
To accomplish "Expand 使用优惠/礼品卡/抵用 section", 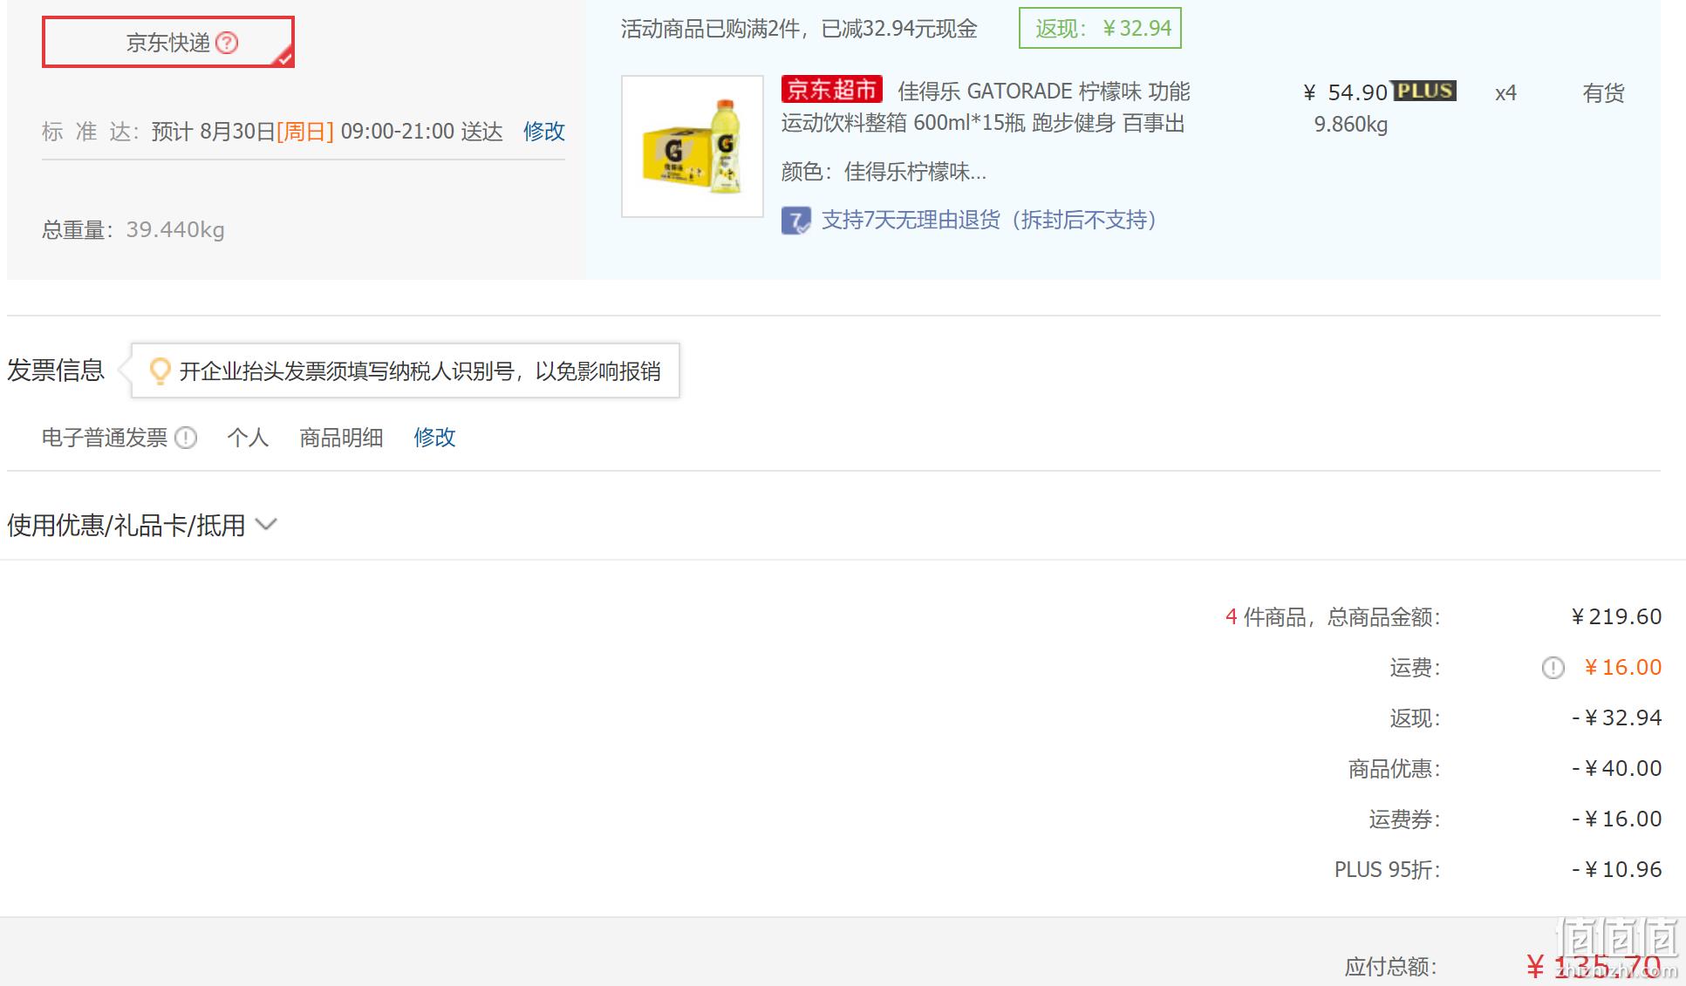I will coord(142,526).
